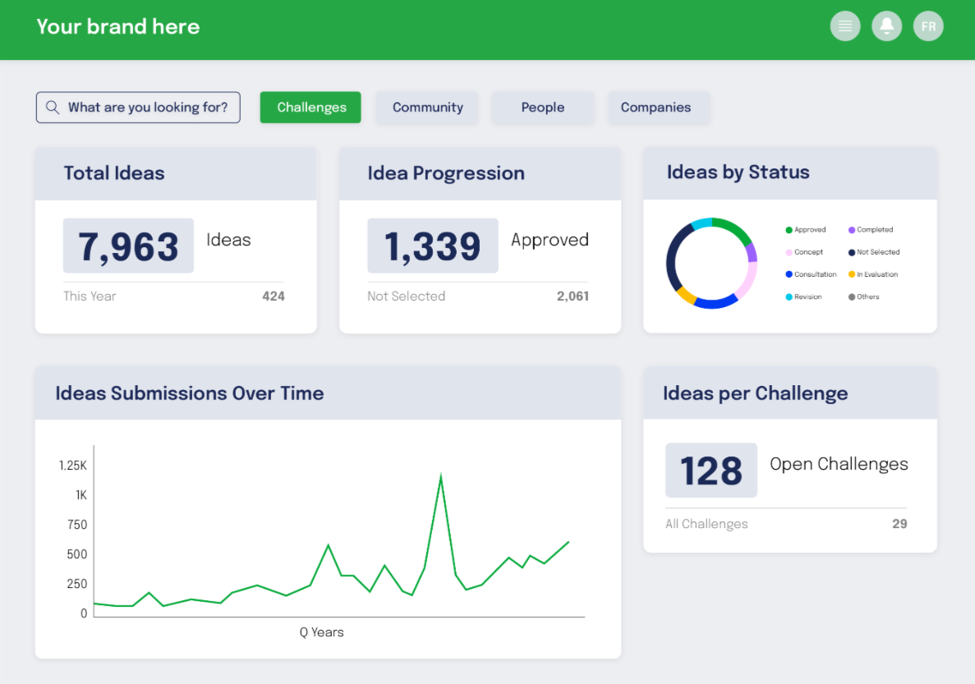Click the 'Ideas per Challenge' heading
This screenshot has width=975, height=684.
(x=756, y=393)
